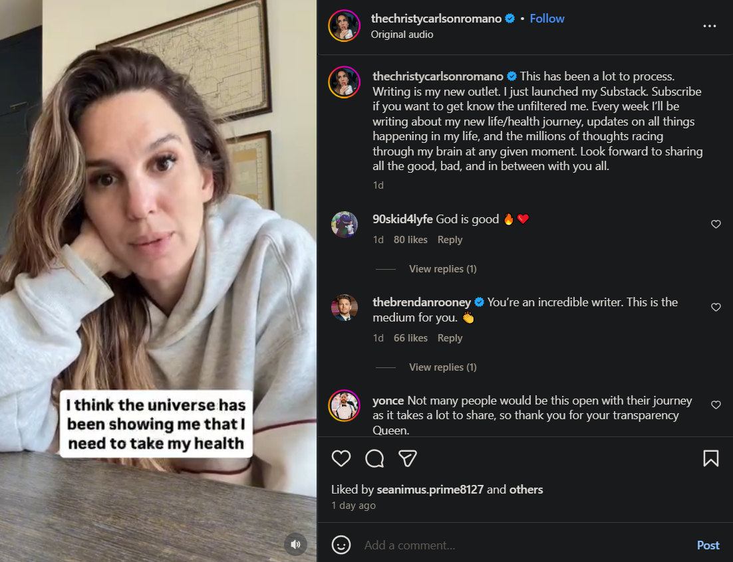This screenshot has height=562, width=733.
Task: View 80 likes on 90skid4lyfe's comment
Action: pos(410,240)
